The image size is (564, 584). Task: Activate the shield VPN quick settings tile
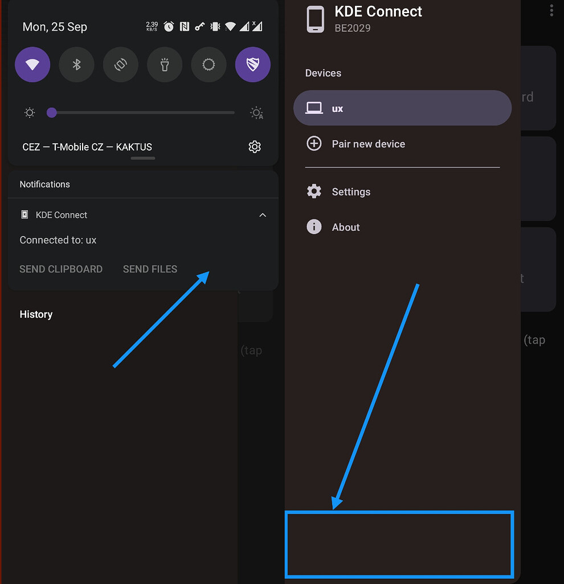click(x=252, y=64)
